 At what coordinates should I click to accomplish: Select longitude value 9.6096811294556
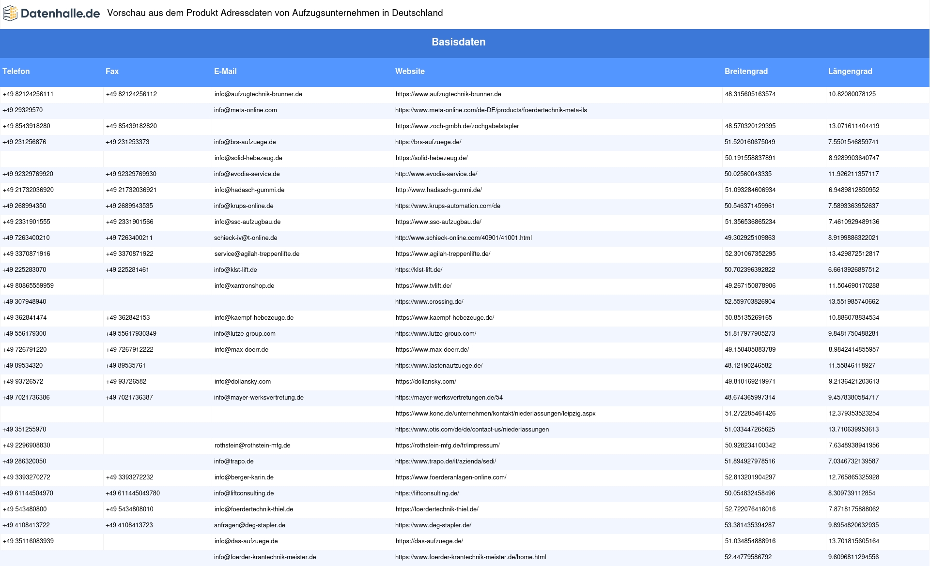[853, 557]
